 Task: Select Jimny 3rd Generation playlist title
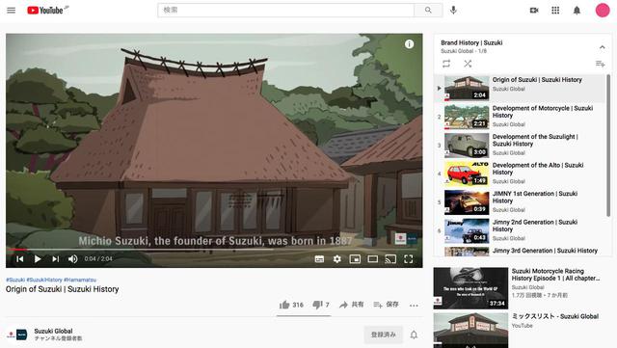pos(545,251)
